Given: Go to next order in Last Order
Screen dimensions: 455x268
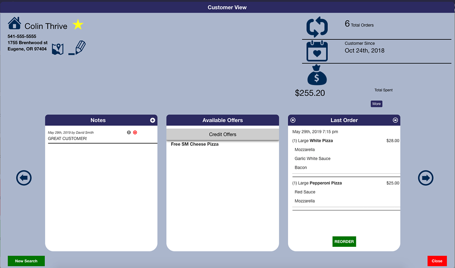Looking at the screenshot, I should (395, 120).
